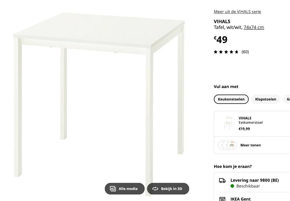Image resolution: width=290 pixels, height=201 pixels.
Task: Select the Klapstoelen filter chip
Action: pyautogui.click(x=265, y=99)
